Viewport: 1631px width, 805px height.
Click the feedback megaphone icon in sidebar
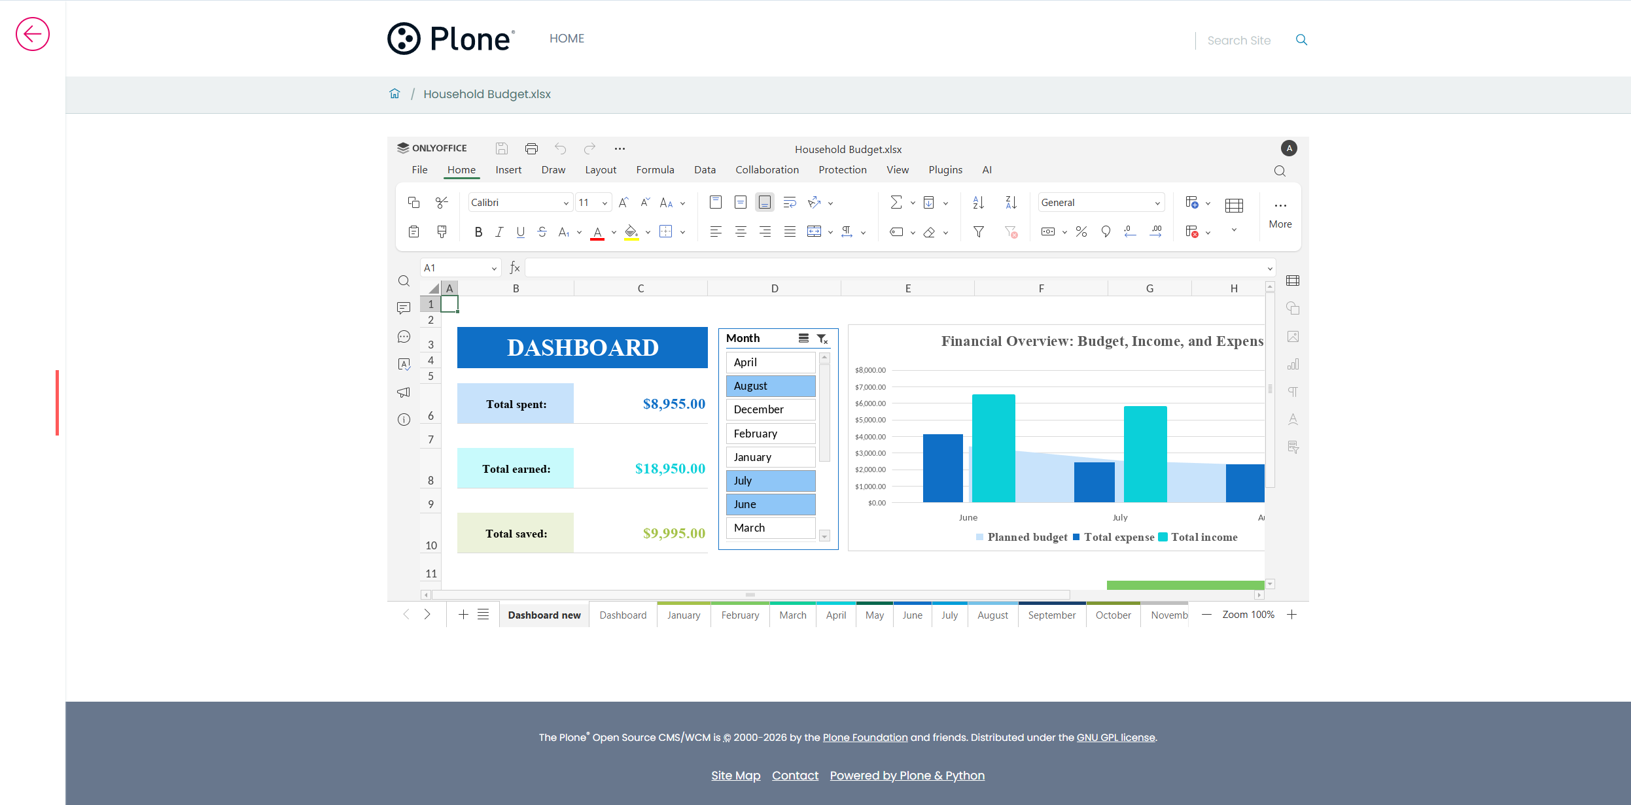coord(404,392)
